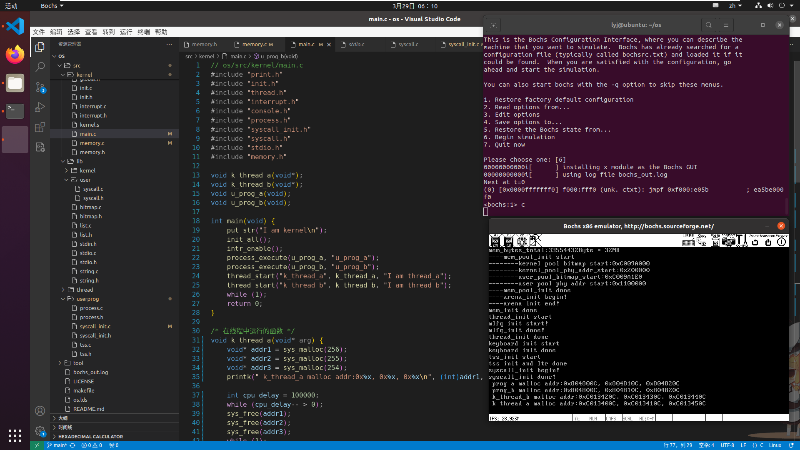
Task: Switch to the memory.h tab
Action: point(204,44)
